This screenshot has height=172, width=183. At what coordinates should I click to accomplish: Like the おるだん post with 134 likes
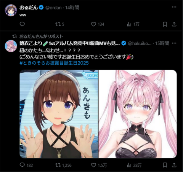coord(98,24)
